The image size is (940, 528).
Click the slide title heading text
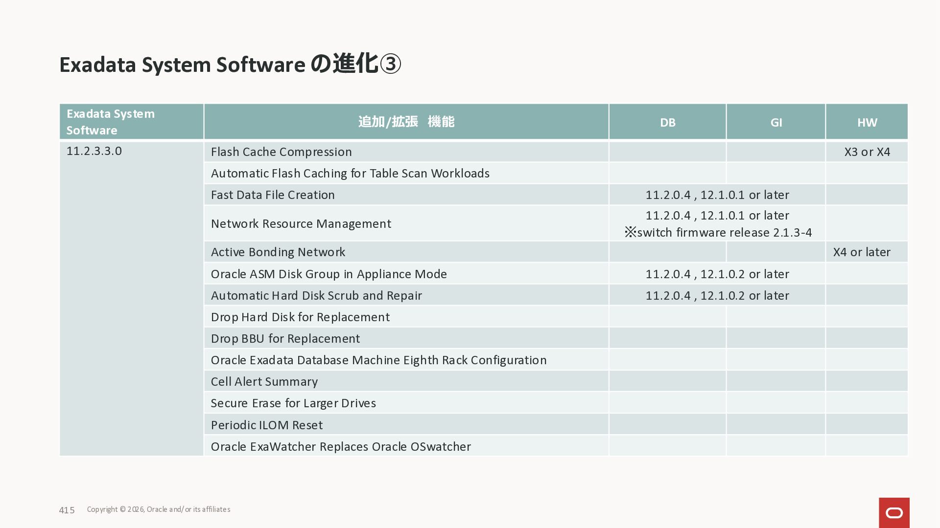pyautogui.click(x=230, y=65)
